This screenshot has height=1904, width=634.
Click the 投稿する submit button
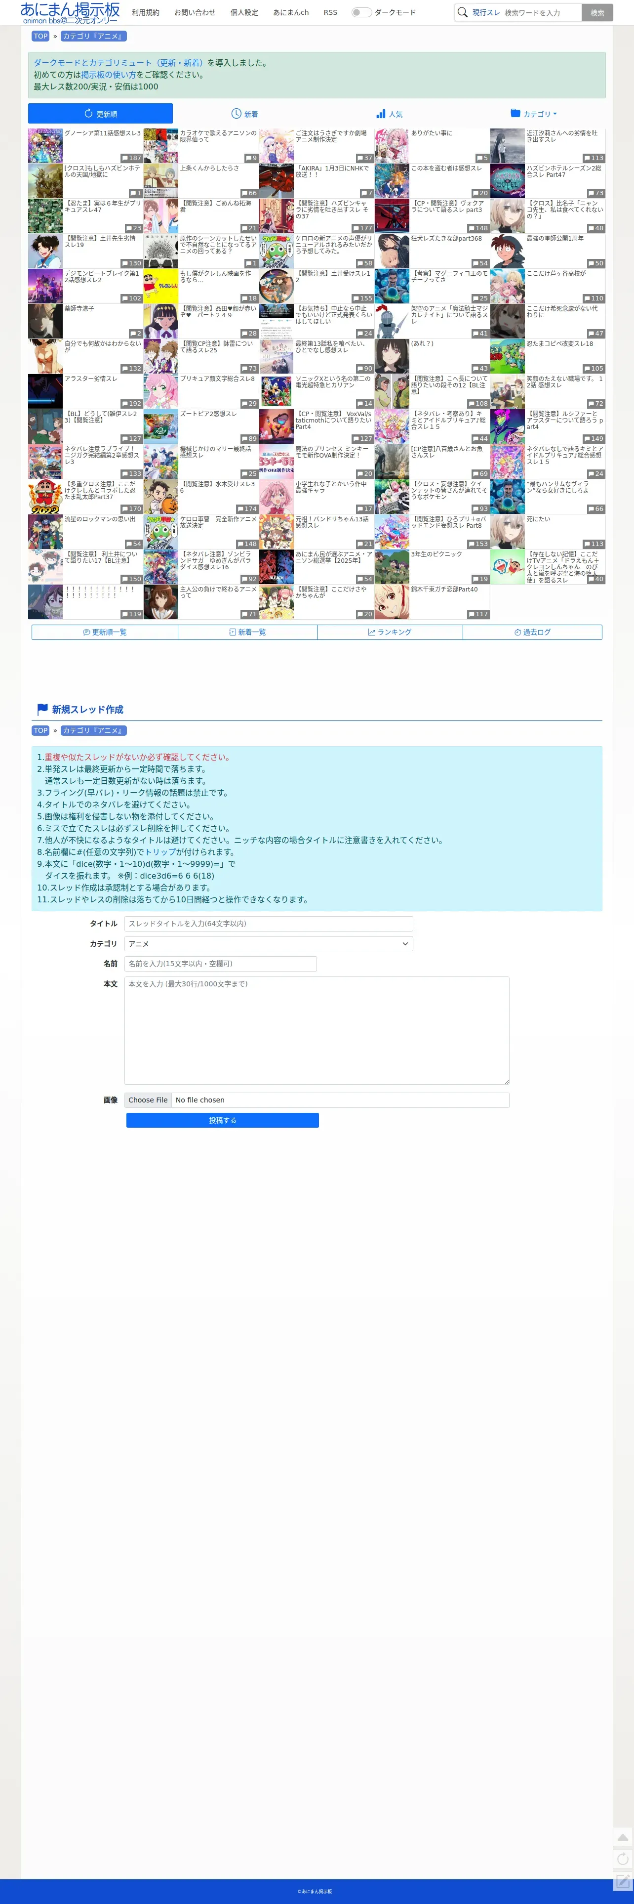click(222, 1121)
